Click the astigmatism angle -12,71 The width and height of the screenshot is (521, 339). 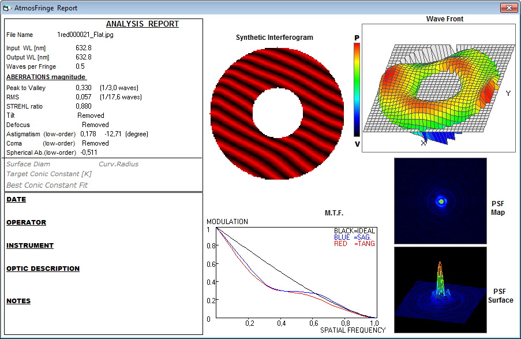point(113,134)
